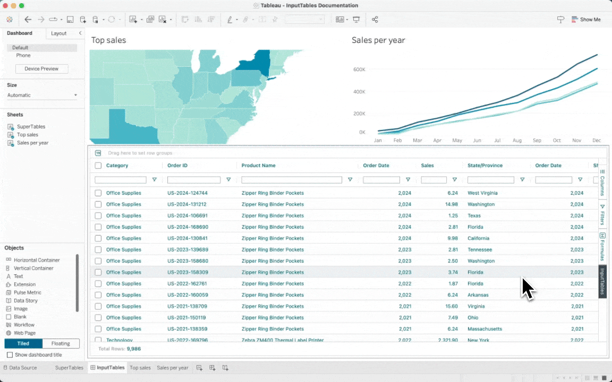Click the Add new data source icon
This screenshot has height=382, width=612.
(x=83, y=20)
